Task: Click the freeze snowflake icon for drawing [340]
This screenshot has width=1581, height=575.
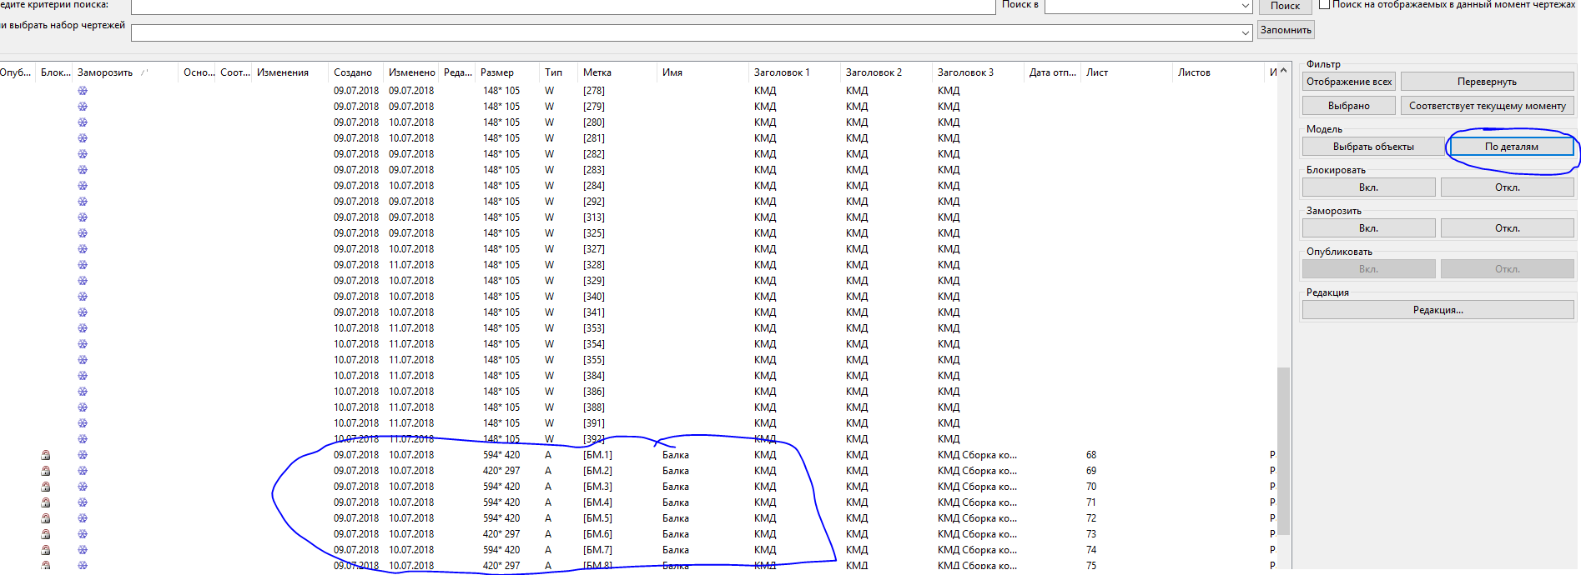Action: click(83, 297)
